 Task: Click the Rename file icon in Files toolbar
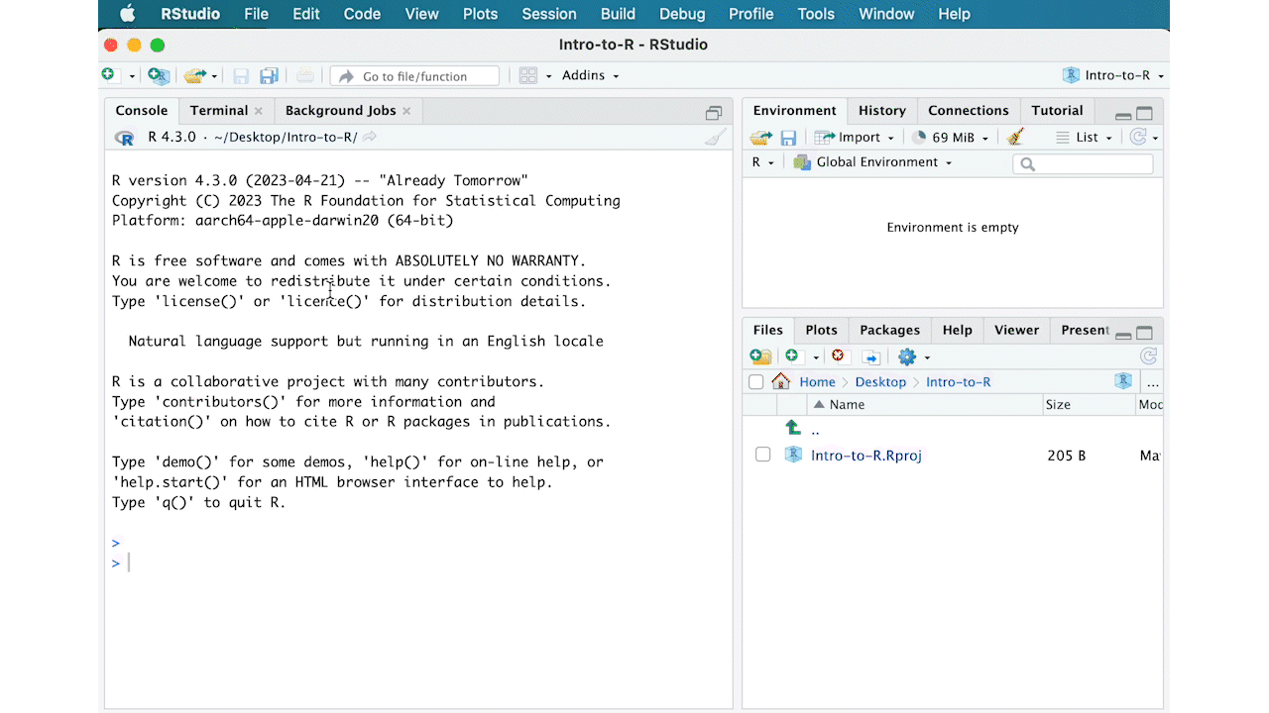(870, 356)
